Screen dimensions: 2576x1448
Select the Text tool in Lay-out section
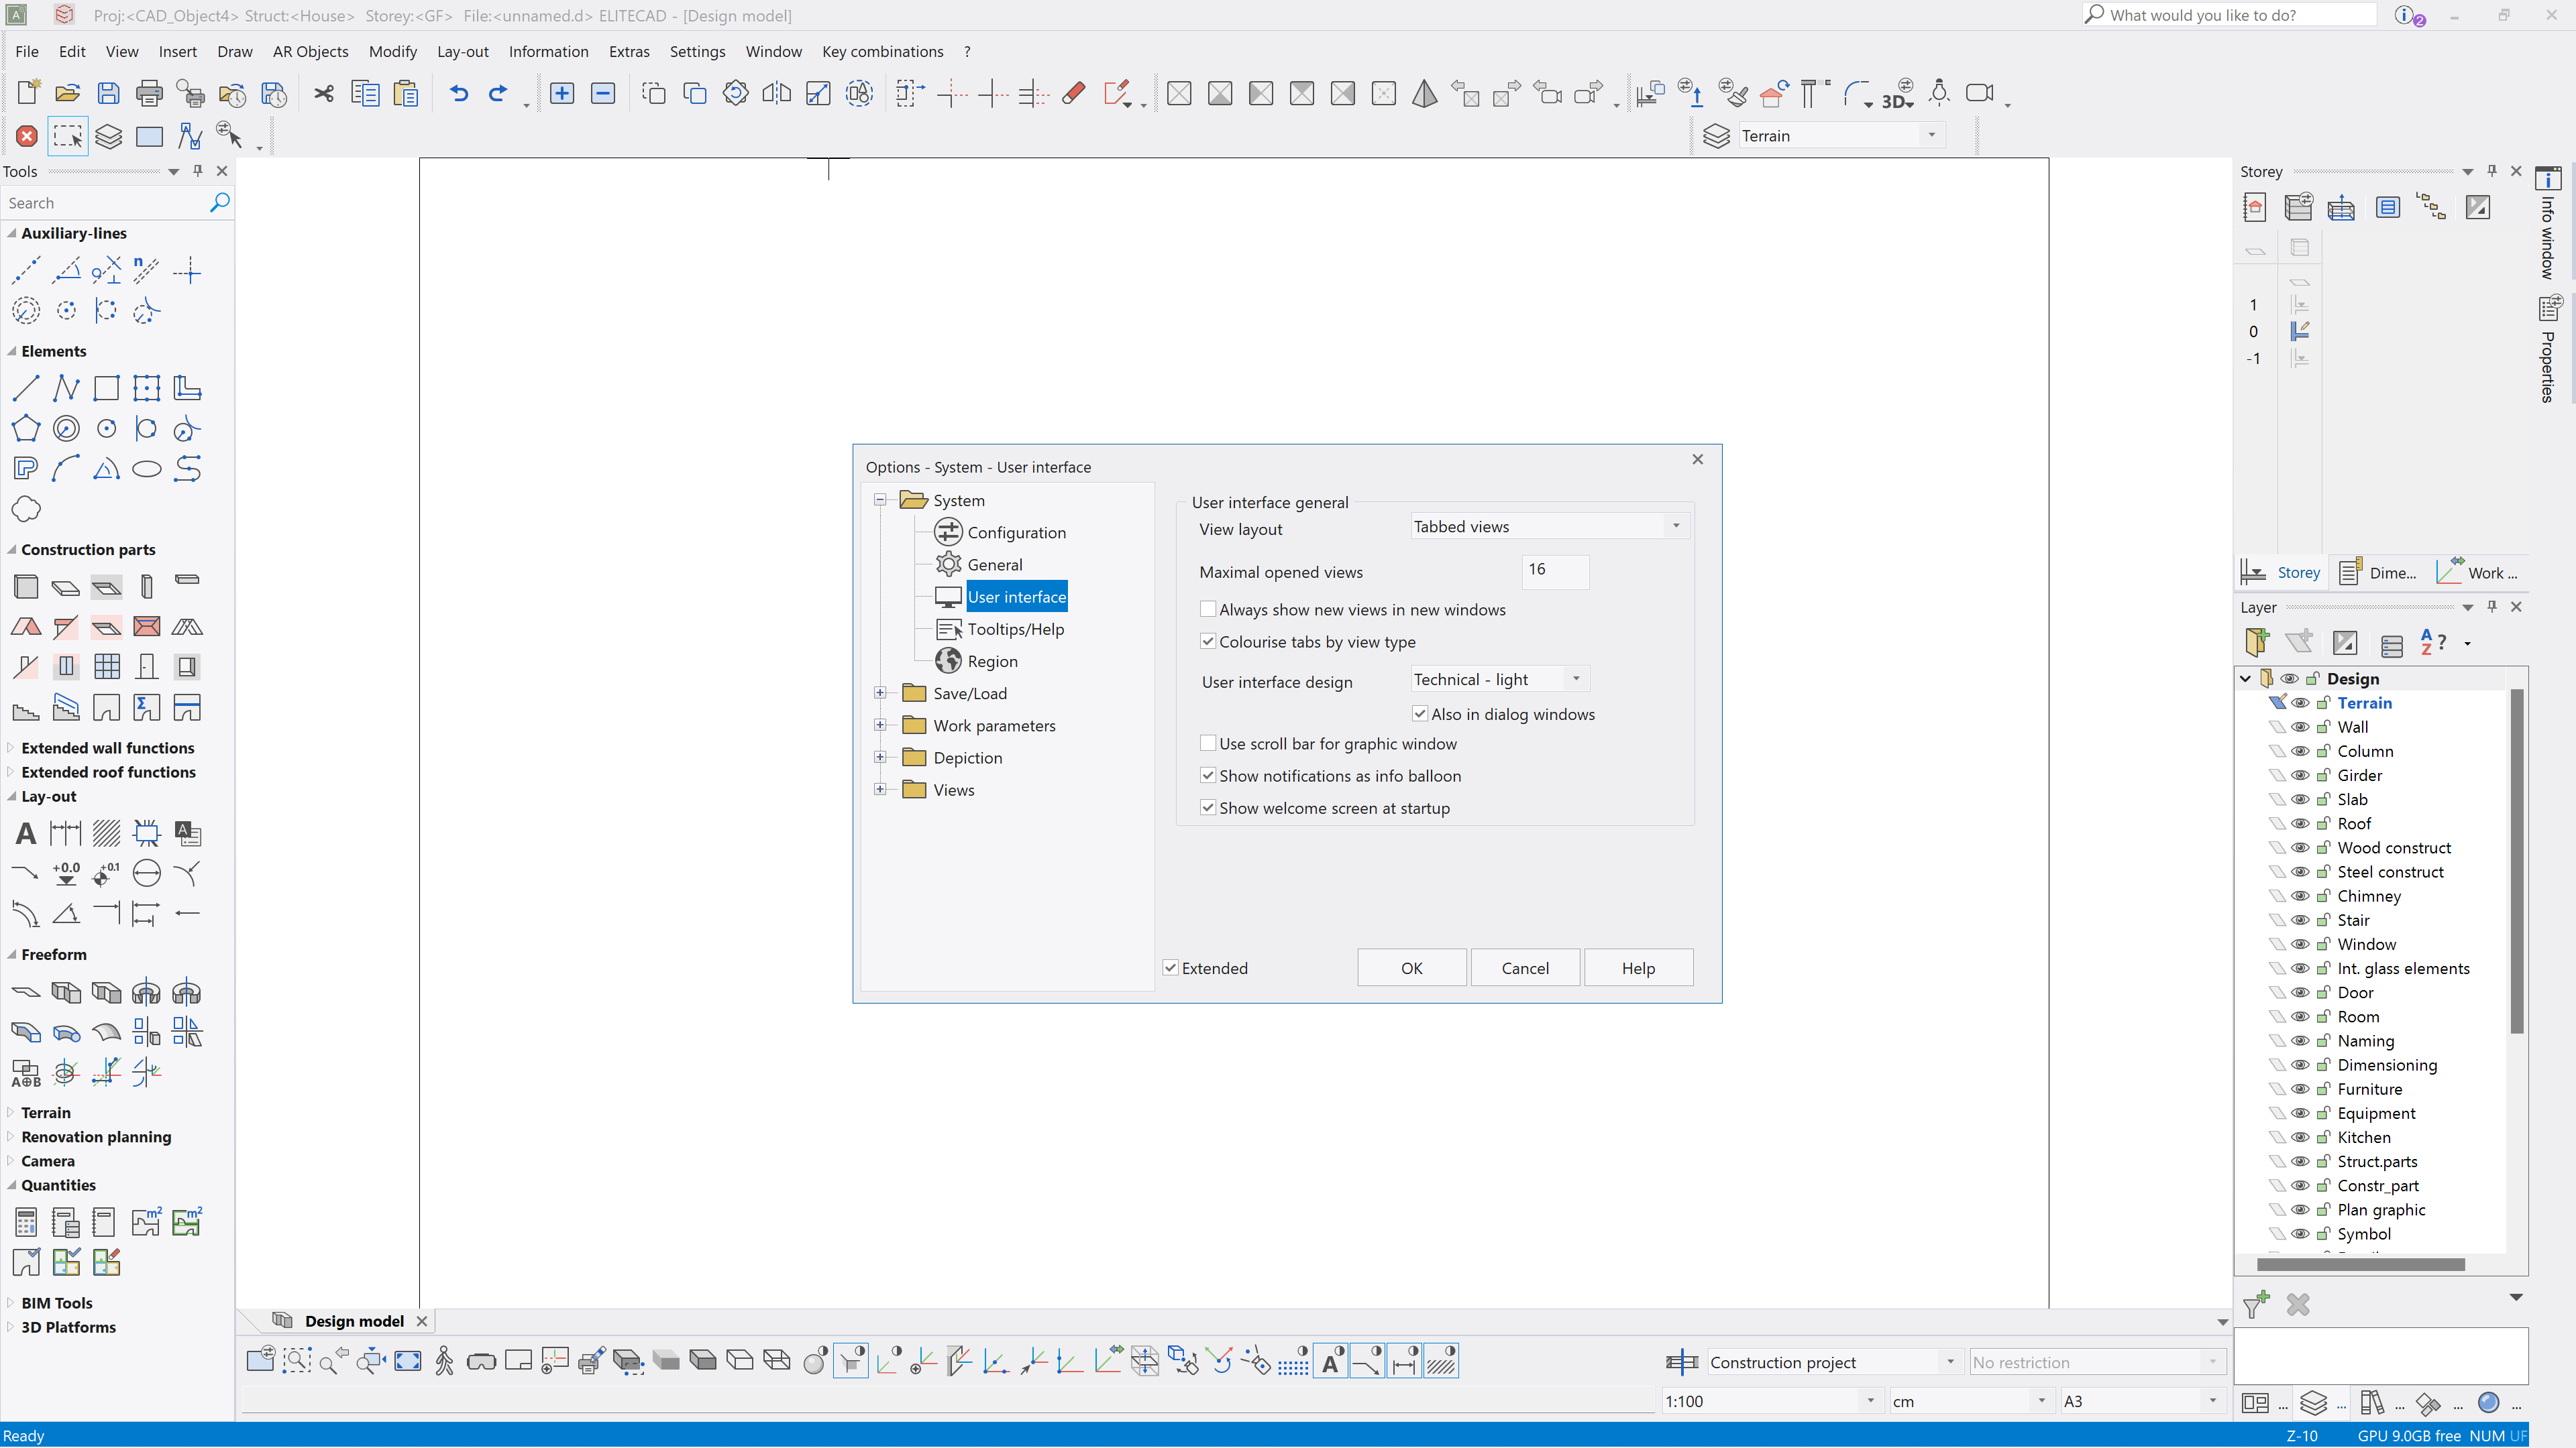pyautogui.click(x=26, y=833)
